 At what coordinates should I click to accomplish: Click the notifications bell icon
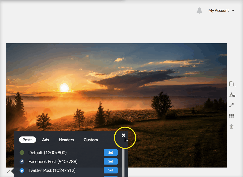[199, 11]
